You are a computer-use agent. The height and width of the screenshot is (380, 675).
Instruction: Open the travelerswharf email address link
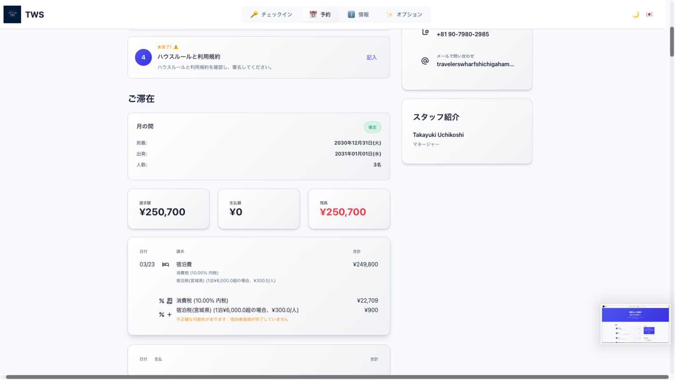coord(475,64)
